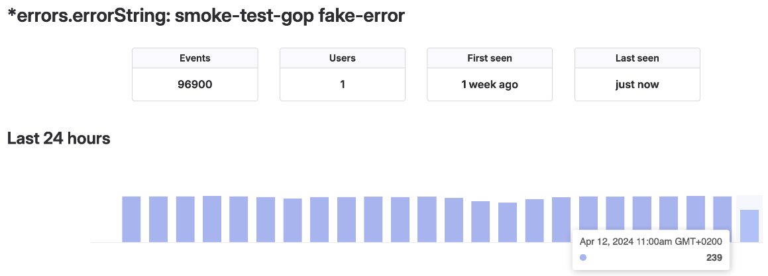Click the shortest dark bar in chart
Viewport: 768px width, 276px height.
click(x=508, y=222)
